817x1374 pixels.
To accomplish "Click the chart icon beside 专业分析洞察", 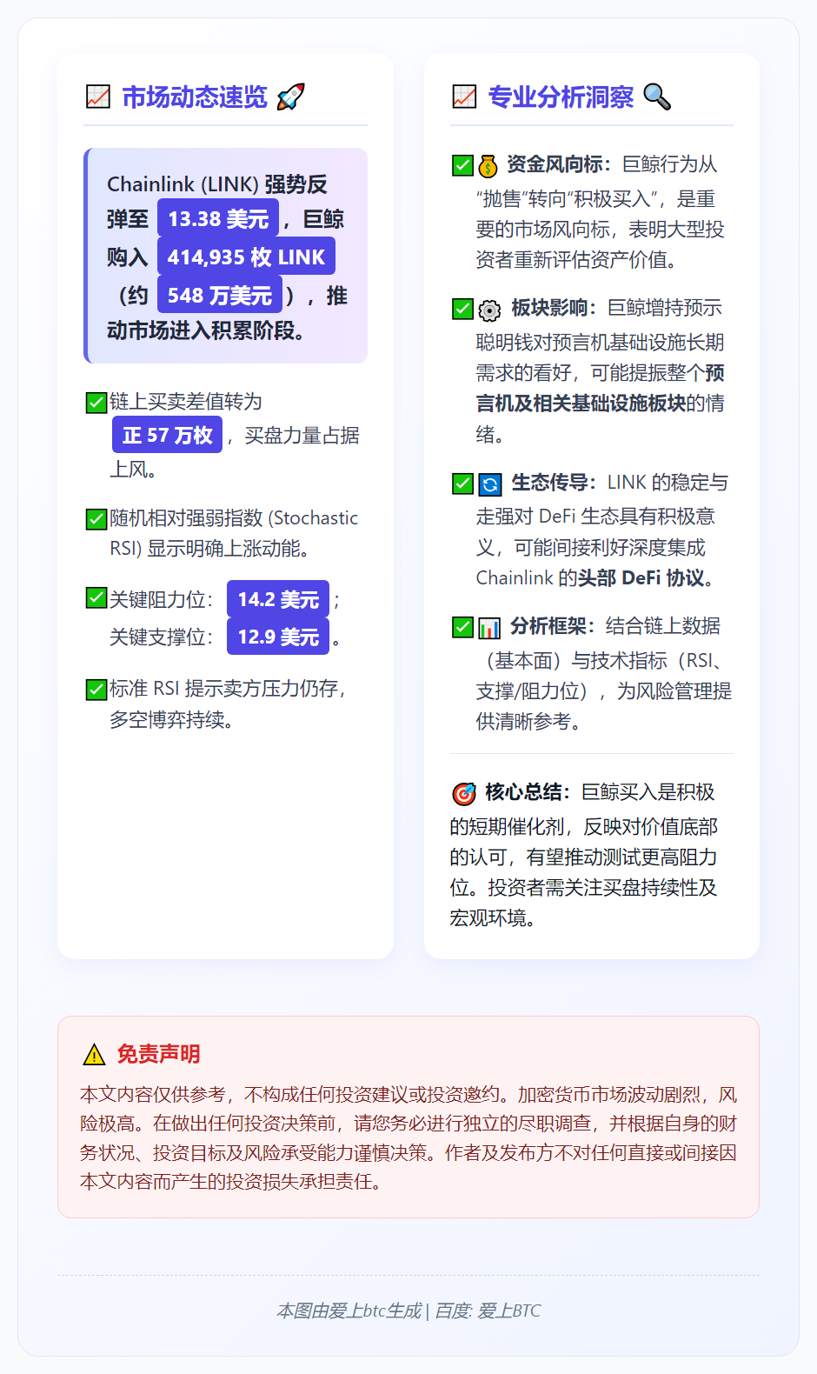I will click(x=464, y=97).
